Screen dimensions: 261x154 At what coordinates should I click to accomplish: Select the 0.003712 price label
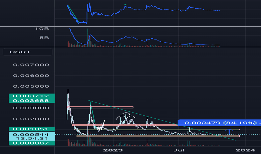coord(32,96)
